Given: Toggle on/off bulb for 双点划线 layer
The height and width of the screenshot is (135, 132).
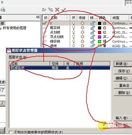Looking at the screenshot, I should [74, 37].
